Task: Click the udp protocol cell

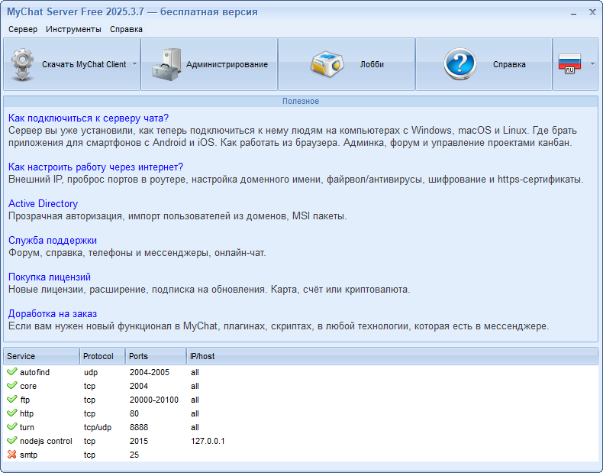Action: click(x=91, y=372)
